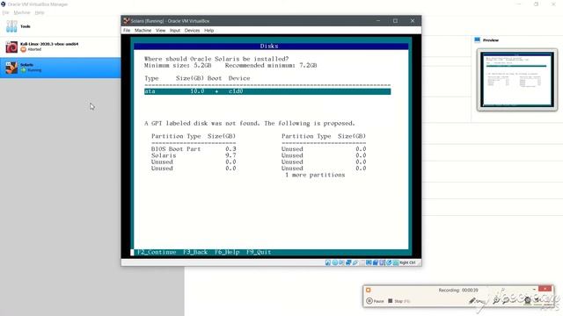563x316 pixels.
Task: Click the pencil draw tool in recorder
Action: (x=472, y=301)
